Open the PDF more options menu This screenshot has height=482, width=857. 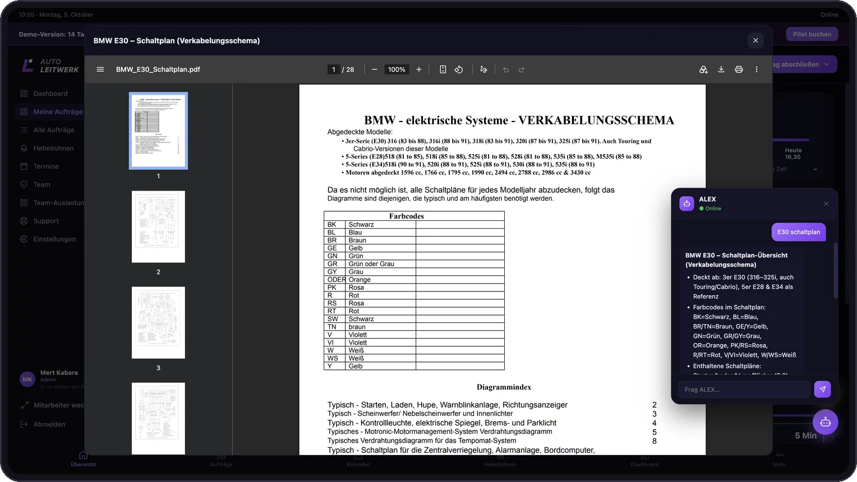click(x=757, y=69)
